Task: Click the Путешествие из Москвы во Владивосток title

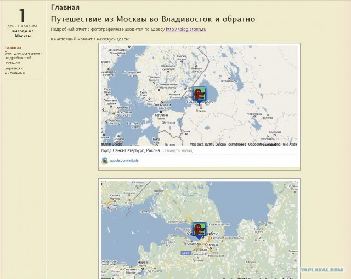Action: coord(153,19)
